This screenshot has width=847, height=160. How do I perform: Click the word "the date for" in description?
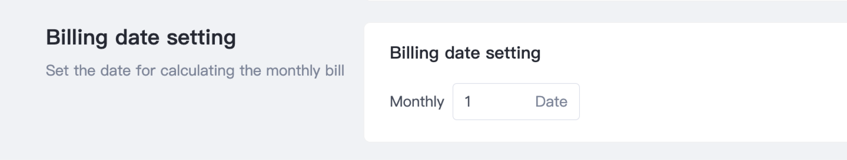tap(115, 70)
